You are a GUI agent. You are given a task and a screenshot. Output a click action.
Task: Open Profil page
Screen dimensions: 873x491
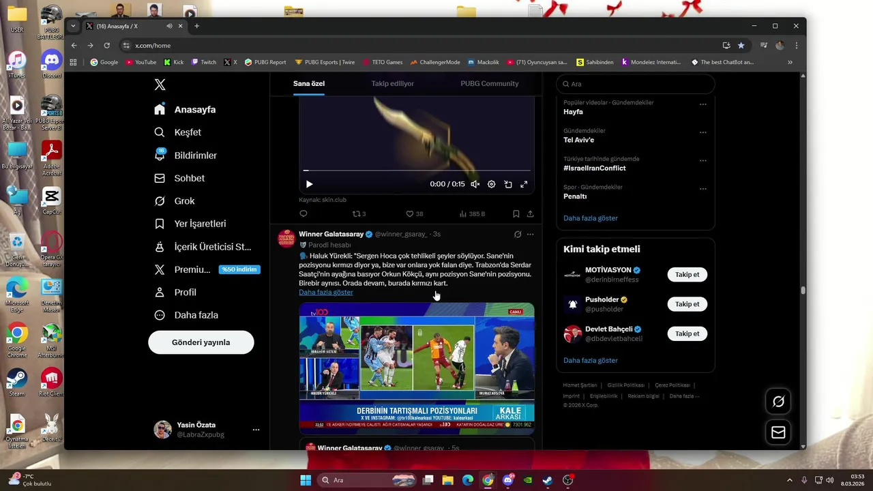(175, 292)
